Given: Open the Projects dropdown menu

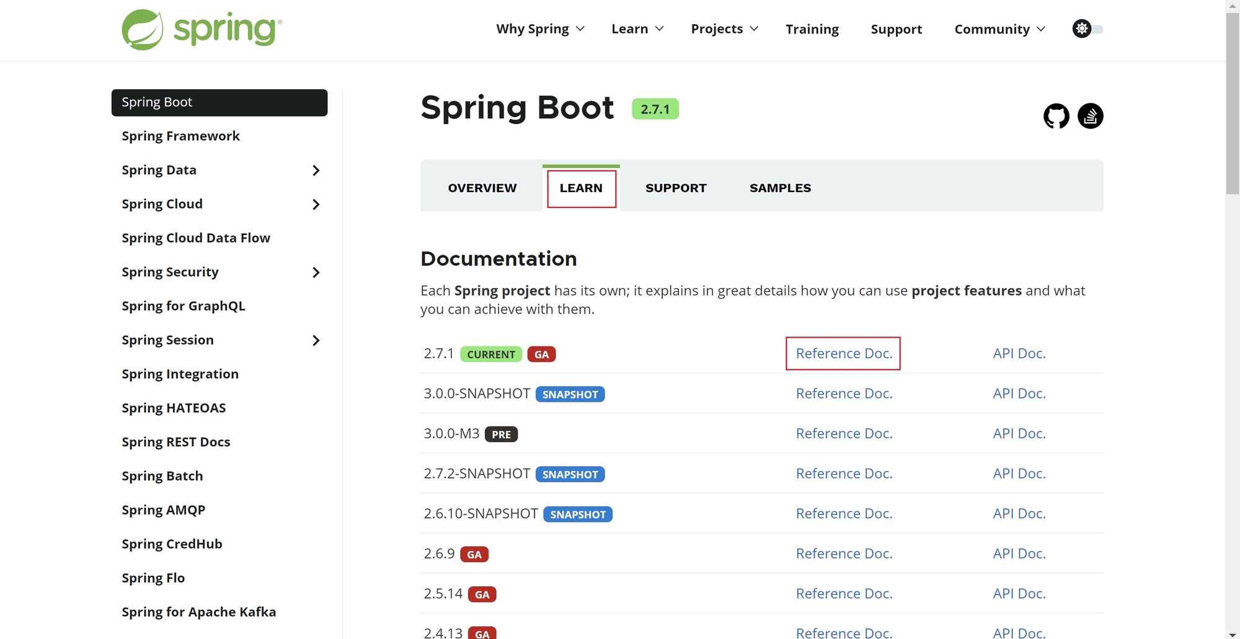Looking at the screenshot, I should tap(724, 29).
